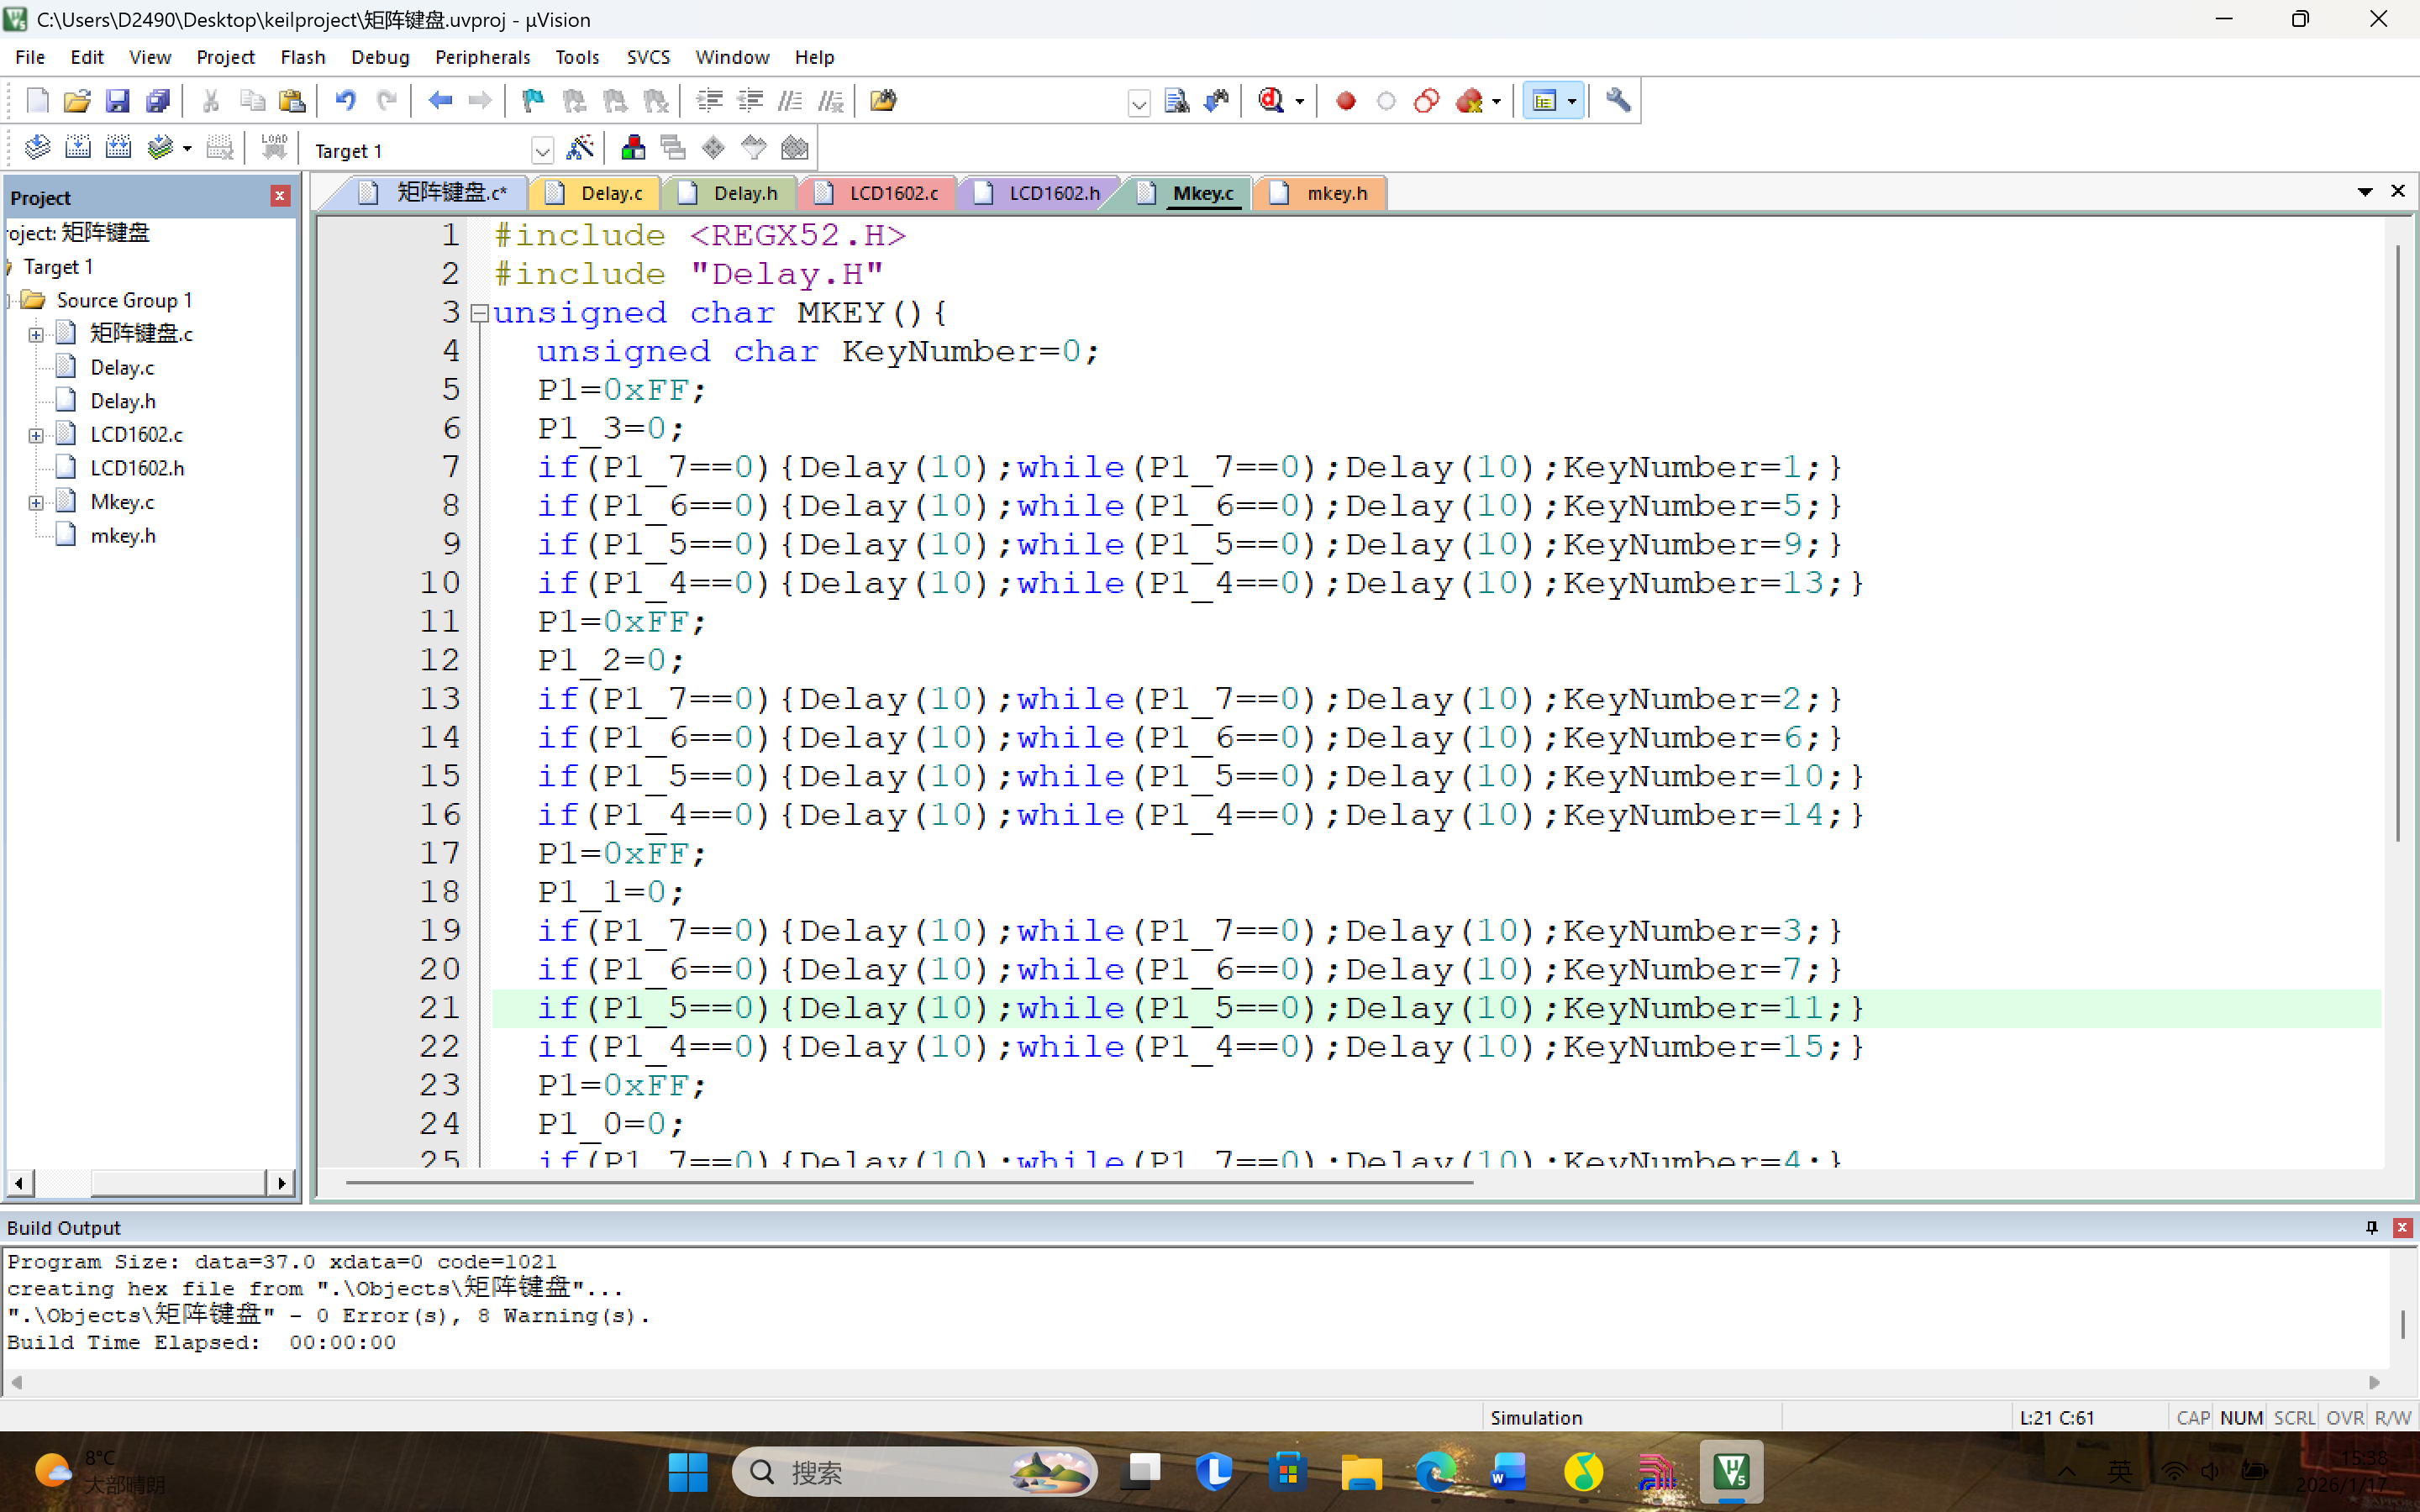Screen dimensions: 2420x1512
Task: Undo the last edit
Action: click(345, 101)
